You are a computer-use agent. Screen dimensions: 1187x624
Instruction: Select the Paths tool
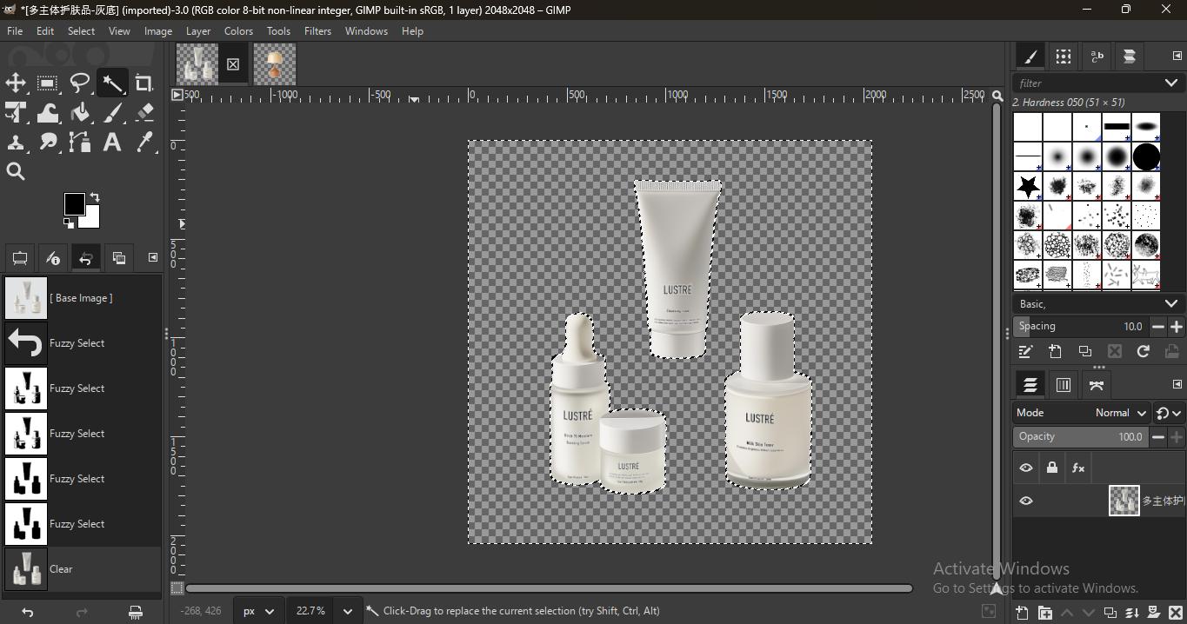pos(80,143)
